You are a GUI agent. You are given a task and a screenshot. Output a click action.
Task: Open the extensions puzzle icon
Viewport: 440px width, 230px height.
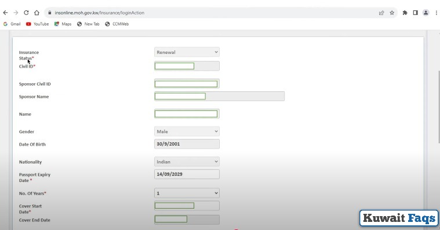point(405,13)
